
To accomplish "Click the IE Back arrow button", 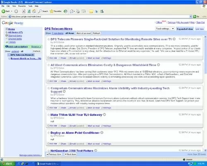I will pyautogui.click(x=5, y=11).
